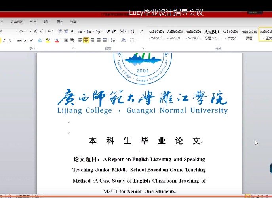
Task: Toggle underline formatting
Action: 10,40
